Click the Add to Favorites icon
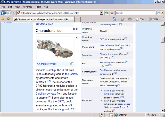The width and height of the screenshot is (165, 117). 8,19
